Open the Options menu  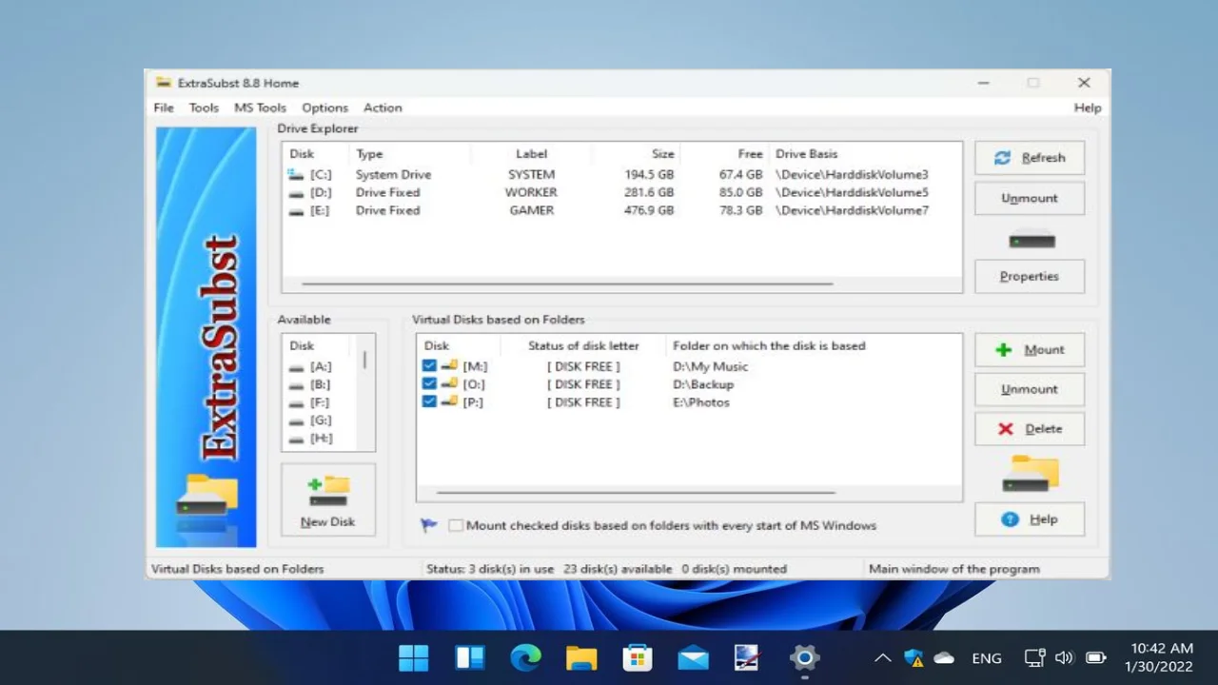[x=324, y=108]
